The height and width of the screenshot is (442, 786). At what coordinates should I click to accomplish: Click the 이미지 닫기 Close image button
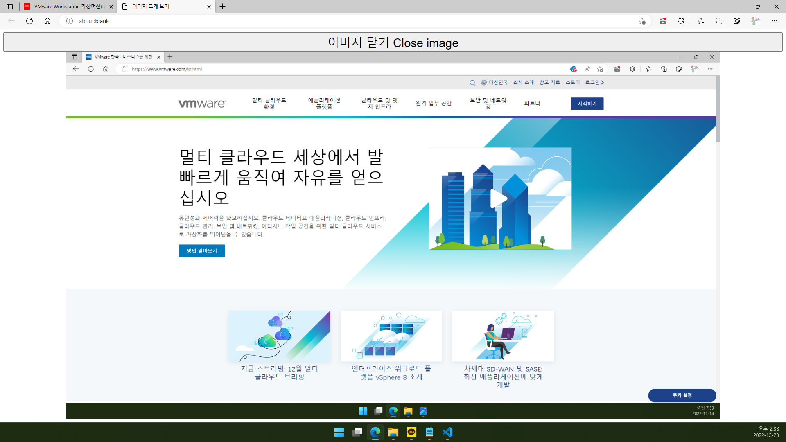[x=393, y=42]
